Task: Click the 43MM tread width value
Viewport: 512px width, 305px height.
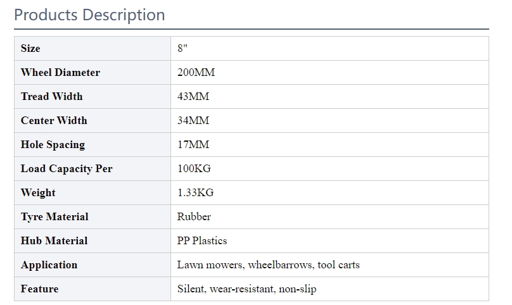Action: 193,97
